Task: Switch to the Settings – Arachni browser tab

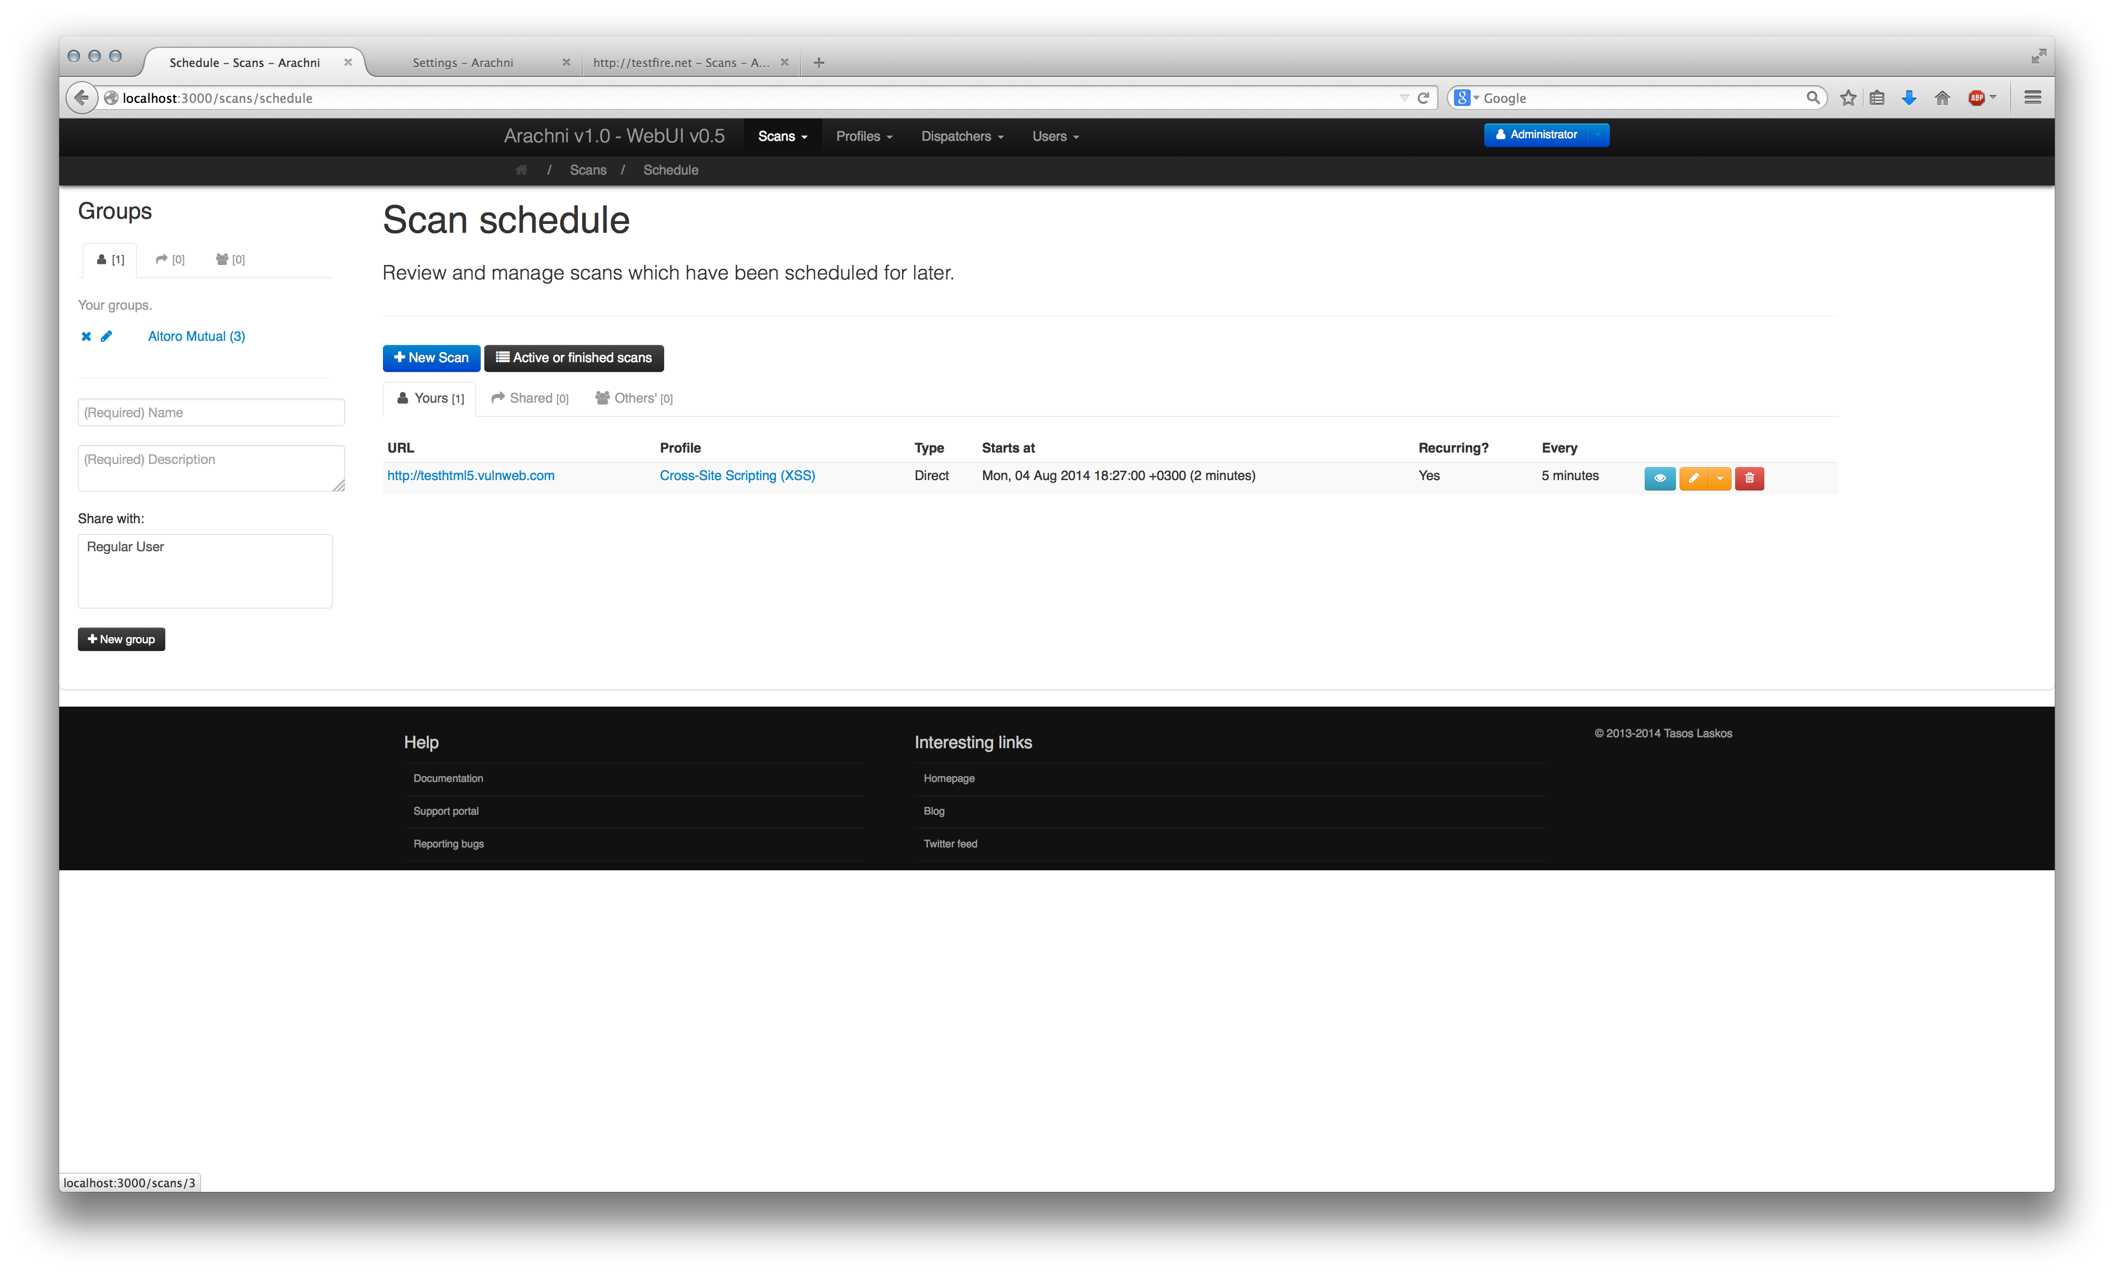Action: [x=463, y=63]
